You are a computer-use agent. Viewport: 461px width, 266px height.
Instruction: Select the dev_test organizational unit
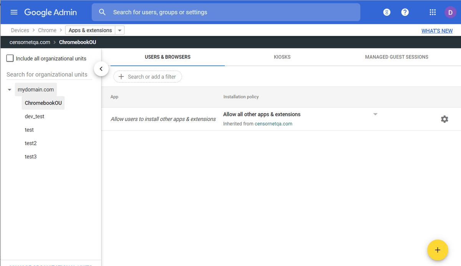34,116
